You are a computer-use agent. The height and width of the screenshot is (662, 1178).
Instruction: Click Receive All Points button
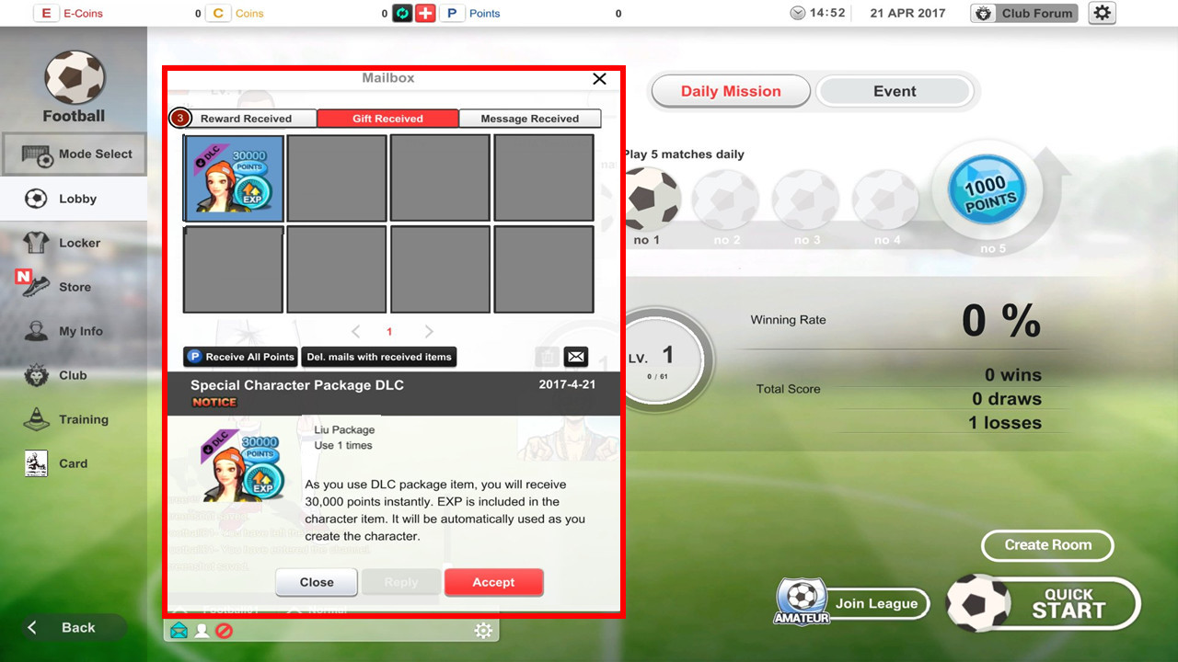[240, 357]
